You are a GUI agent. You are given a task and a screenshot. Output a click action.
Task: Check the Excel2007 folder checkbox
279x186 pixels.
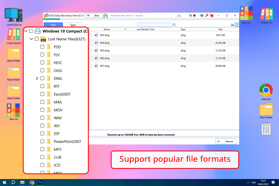click(42, 94)
